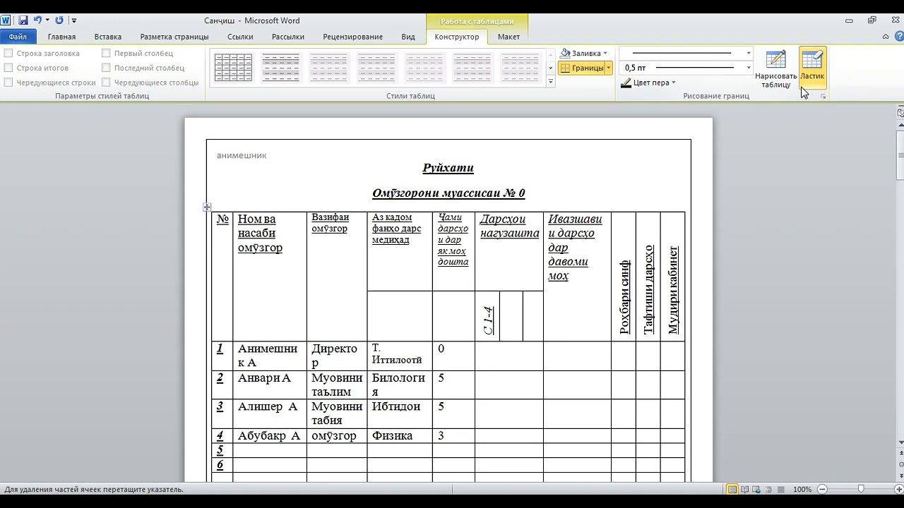Toggle the Last Column (Последний столбец) checkbox

[x=106, y=68]
